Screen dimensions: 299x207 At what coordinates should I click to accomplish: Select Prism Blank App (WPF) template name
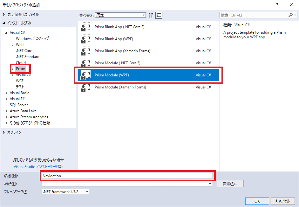pyautogui.click(x=114, y=39)
